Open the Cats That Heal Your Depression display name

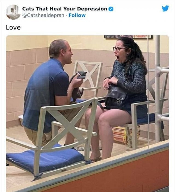coord(65,9)
